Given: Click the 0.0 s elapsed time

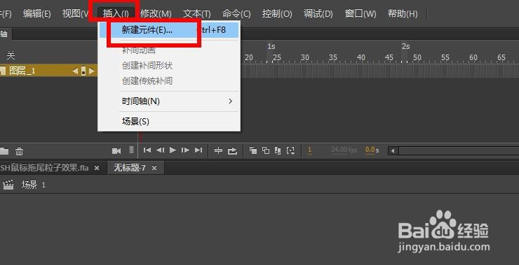Looking at the screenshot, I should (372, 150).
